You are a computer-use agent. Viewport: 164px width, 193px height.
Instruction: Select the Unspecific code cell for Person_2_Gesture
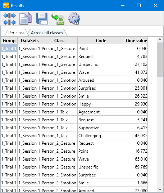pos(101,167)
